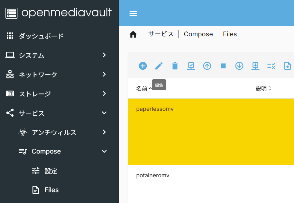The height and width of the screenshot is (203, 294).
Task: Click the add (plus) toolbar icon
Action: point(143,66)
